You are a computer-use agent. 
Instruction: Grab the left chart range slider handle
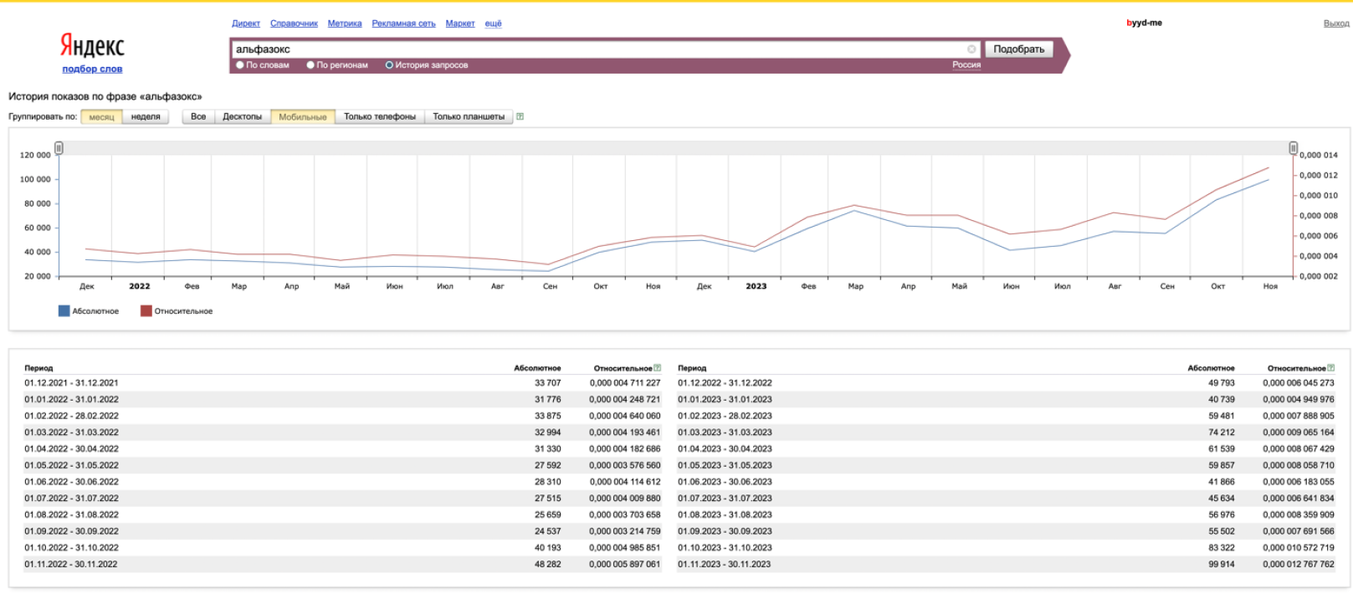coord(59,148)
